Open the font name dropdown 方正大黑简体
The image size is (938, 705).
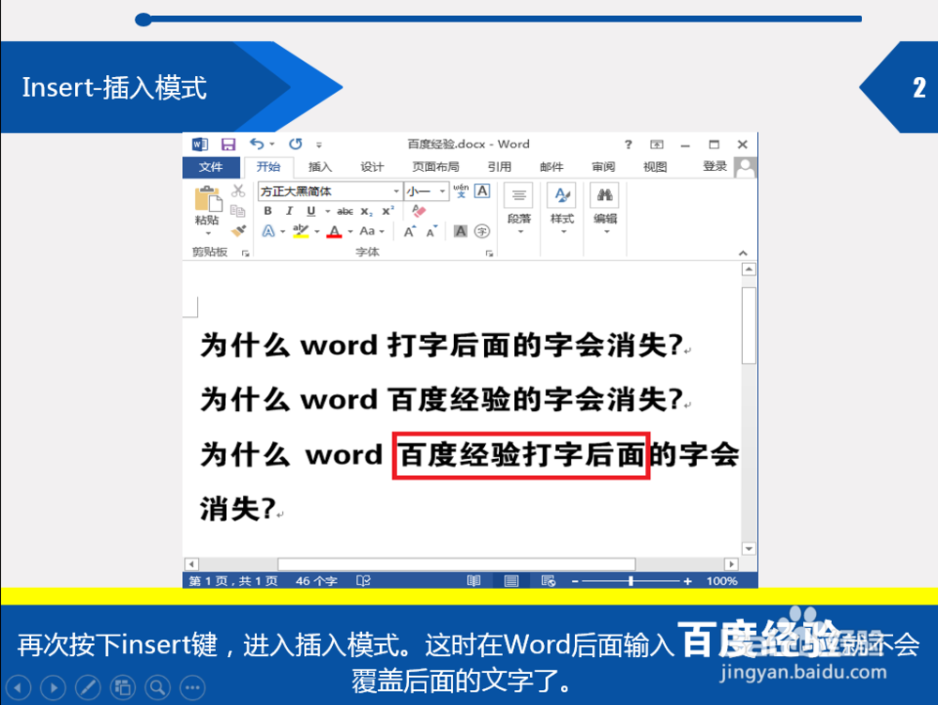396,191
